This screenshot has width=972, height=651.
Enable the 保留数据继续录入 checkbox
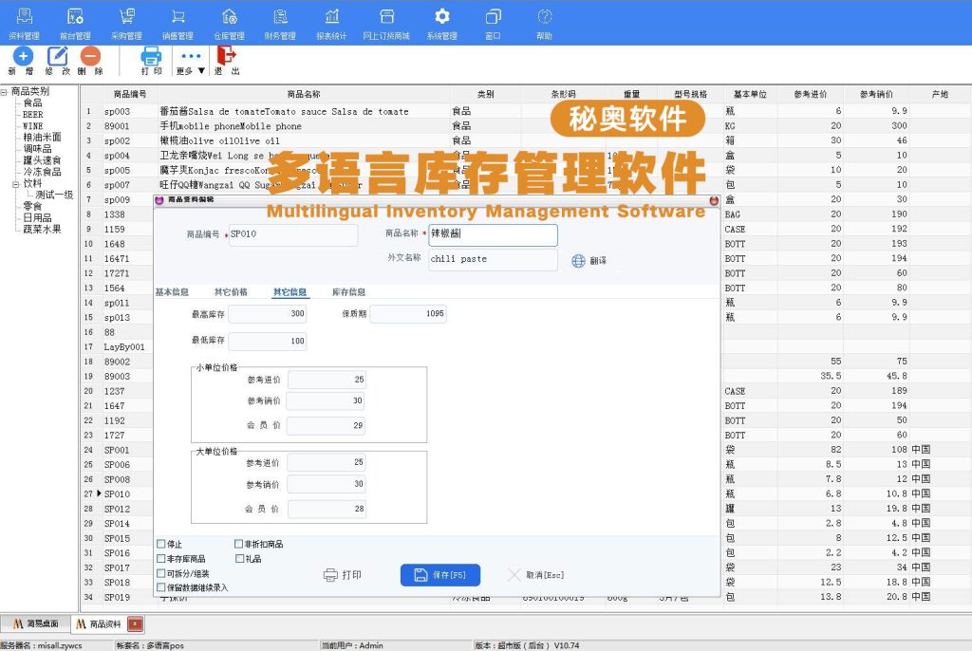163,588
